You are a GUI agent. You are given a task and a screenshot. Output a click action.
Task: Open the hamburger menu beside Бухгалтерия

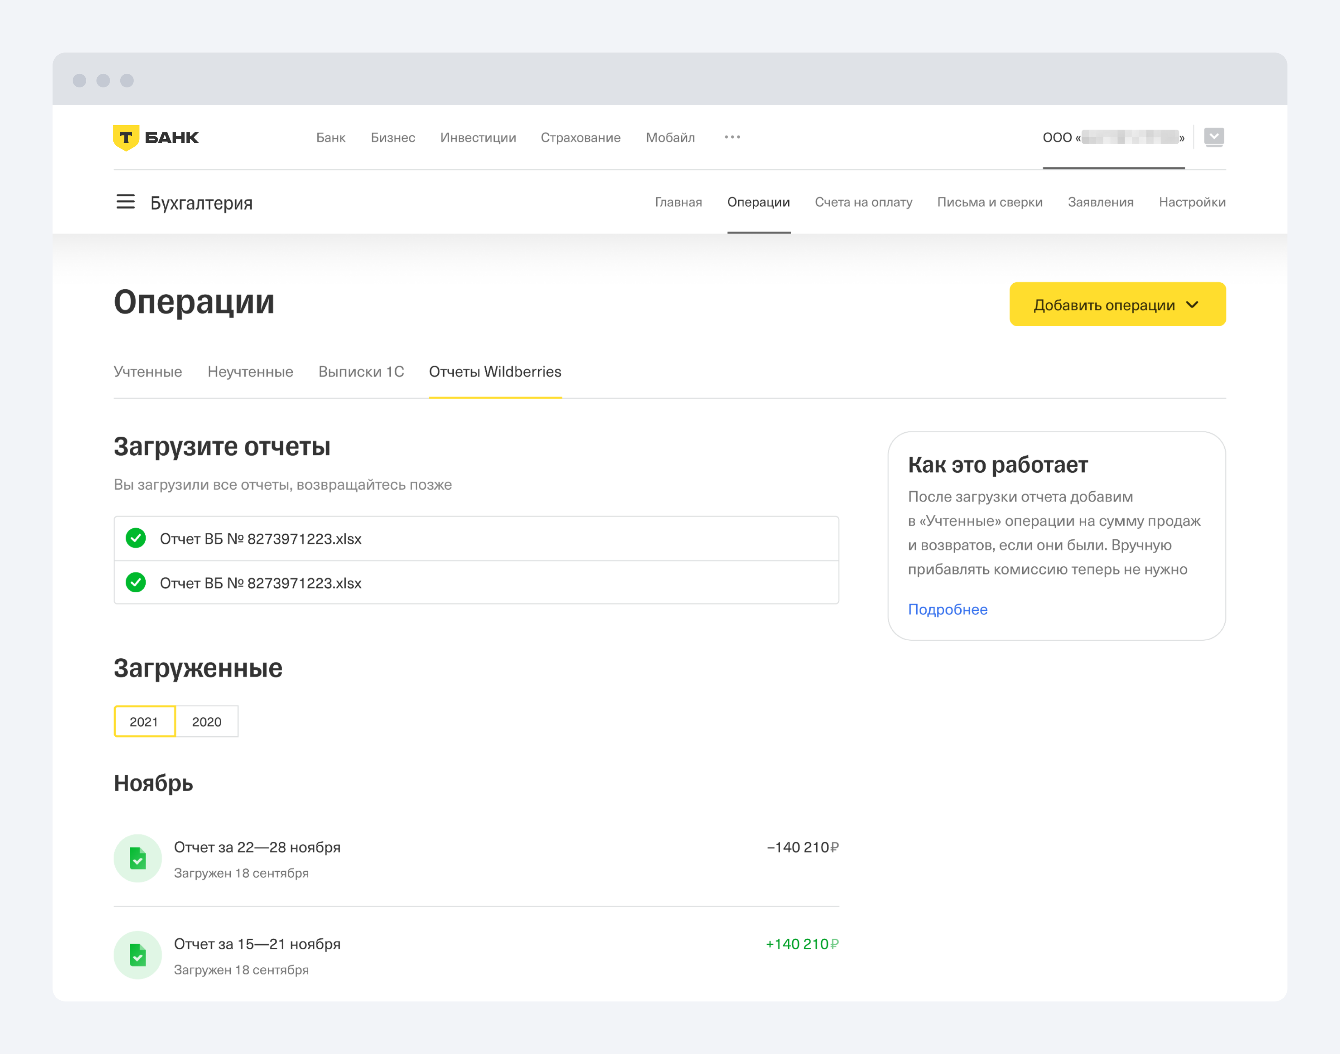(125, 202)
